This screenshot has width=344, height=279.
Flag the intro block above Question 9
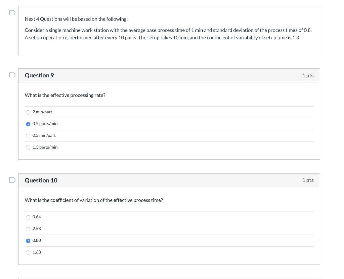click(12, 13)
